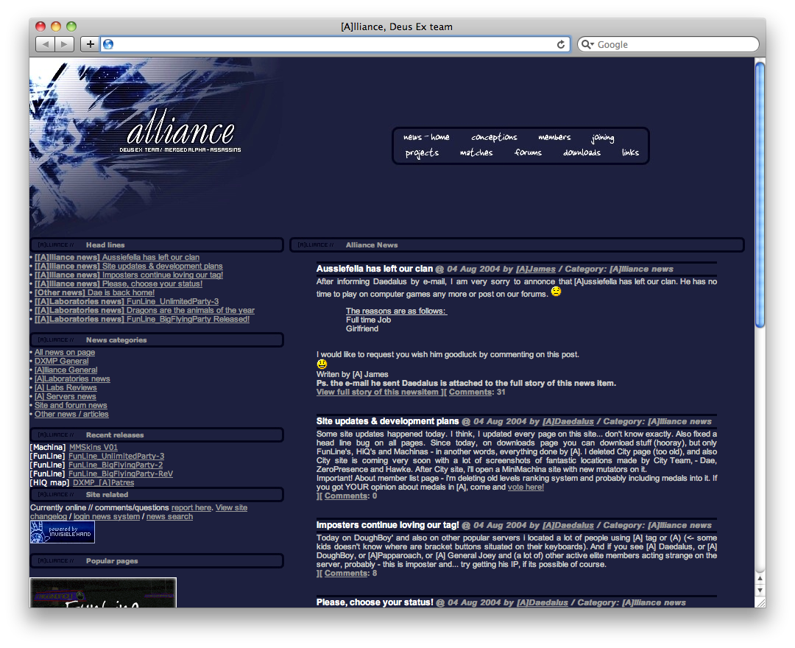Go to the 'members' page
Image resolution: width=795 pixels, height=648 pixels.
[x=554, y=137]
